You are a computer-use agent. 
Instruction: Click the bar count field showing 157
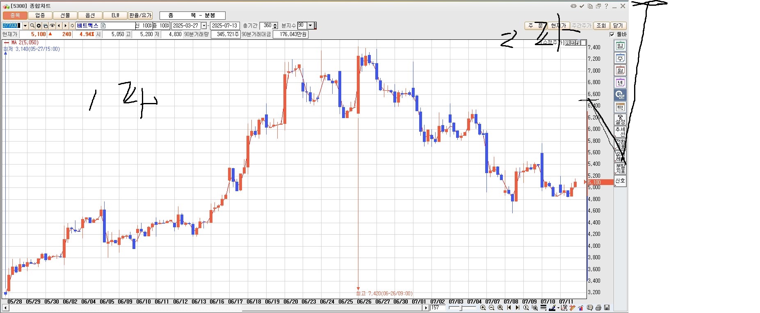[438, 308]
